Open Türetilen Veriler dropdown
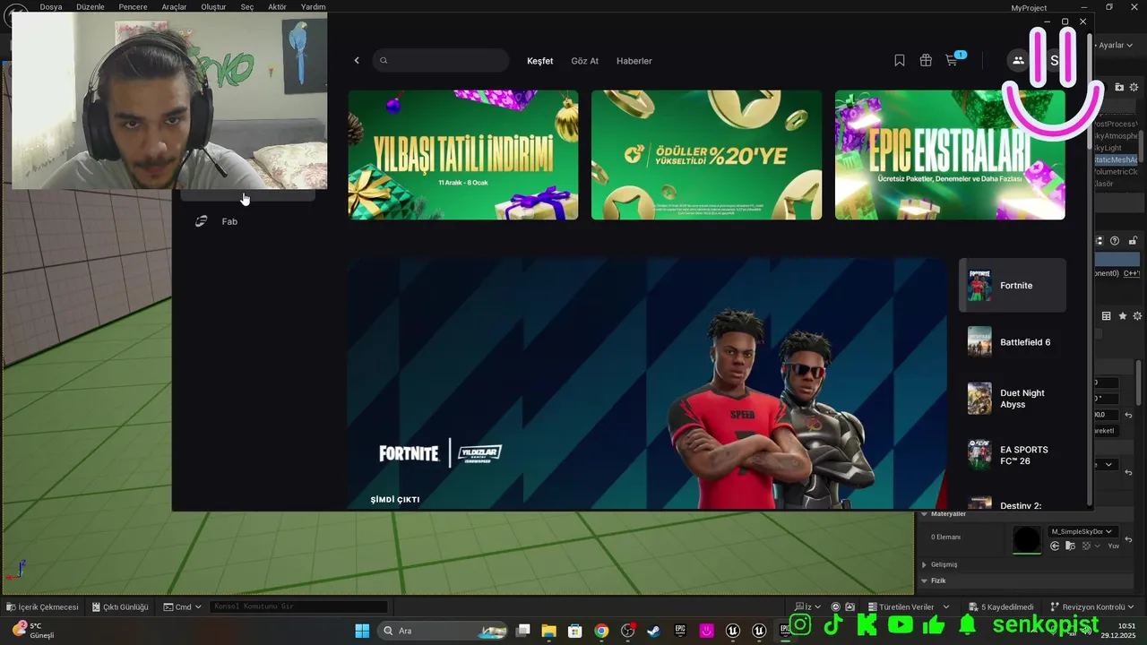 pos(908,606)
